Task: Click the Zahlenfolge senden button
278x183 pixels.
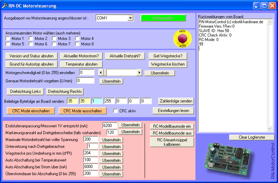Action: pos(176,101)
